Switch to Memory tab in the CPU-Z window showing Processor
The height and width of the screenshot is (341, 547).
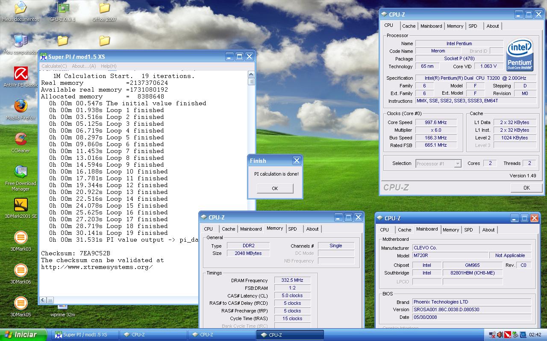coord(455,26)
